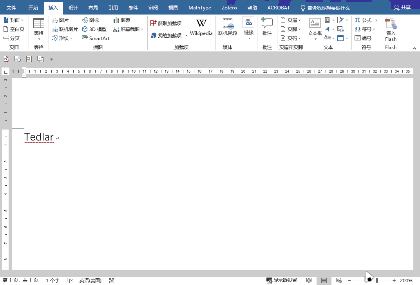
Task: Open the Wikipedia add-in
Action: [x=201, y=27]
